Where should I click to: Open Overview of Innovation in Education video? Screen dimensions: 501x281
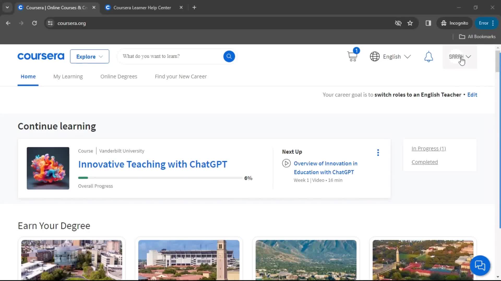(325, 168)
